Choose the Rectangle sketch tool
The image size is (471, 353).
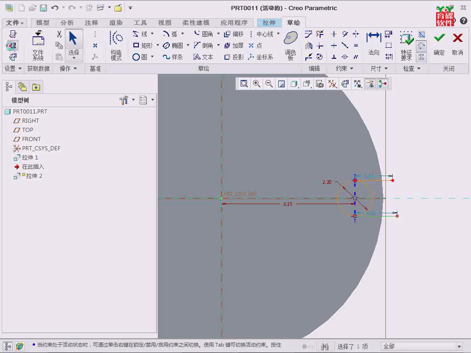pos(143,46)
